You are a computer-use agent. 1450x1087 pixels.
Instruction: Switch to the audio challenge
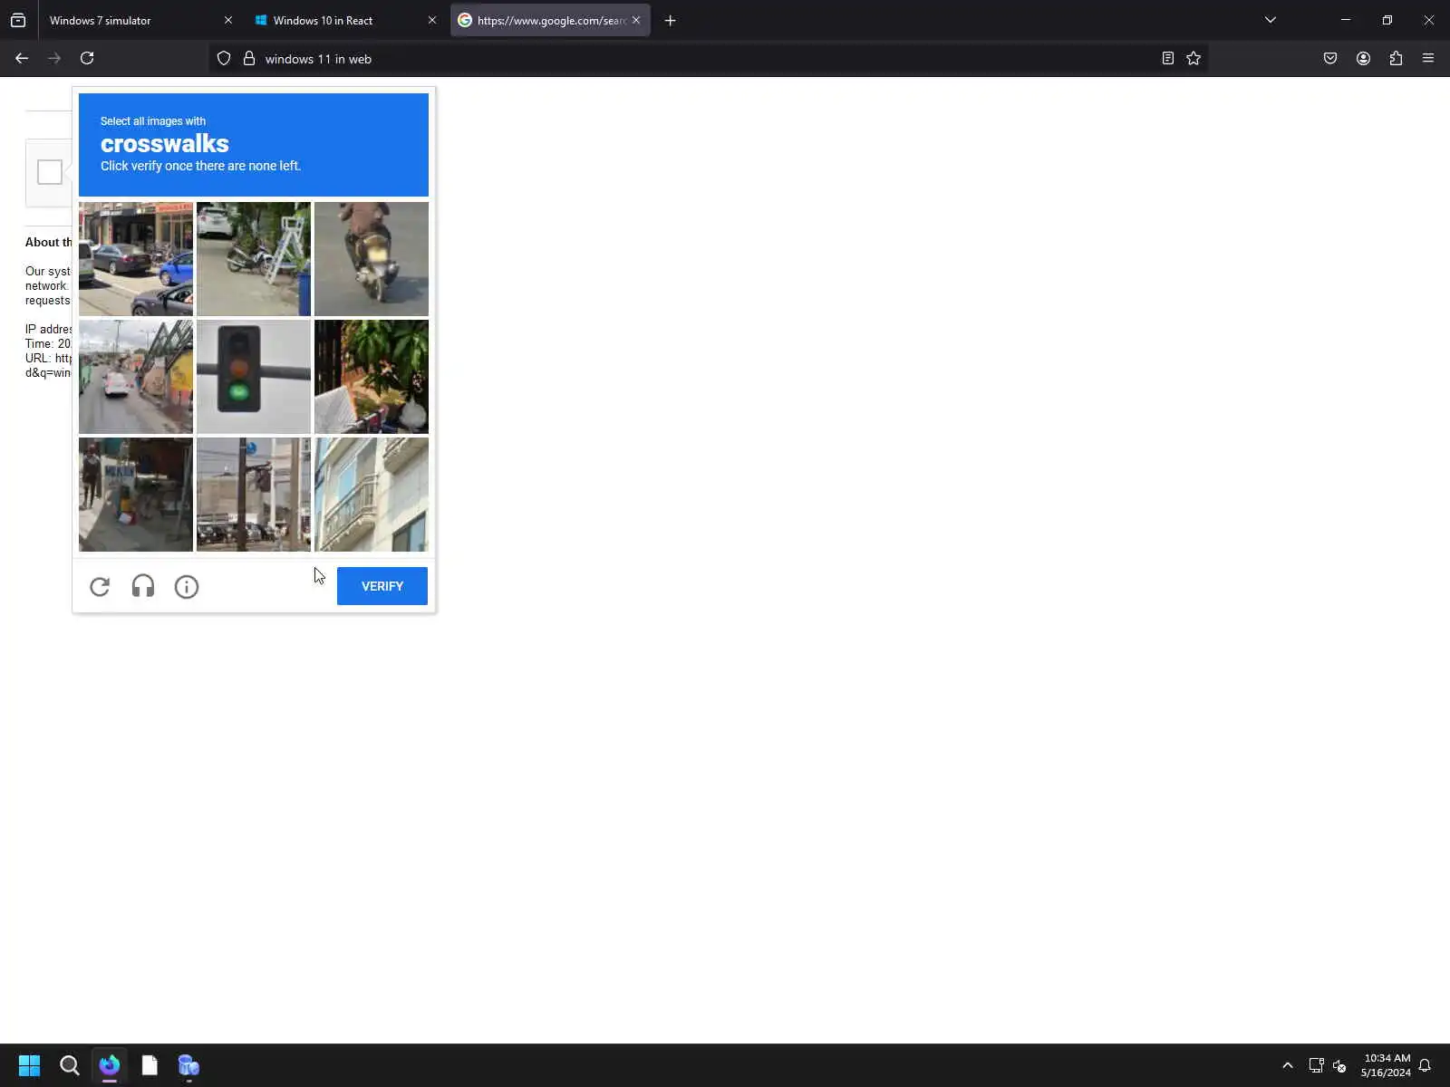pyautogui.click(x=143, y=587)
